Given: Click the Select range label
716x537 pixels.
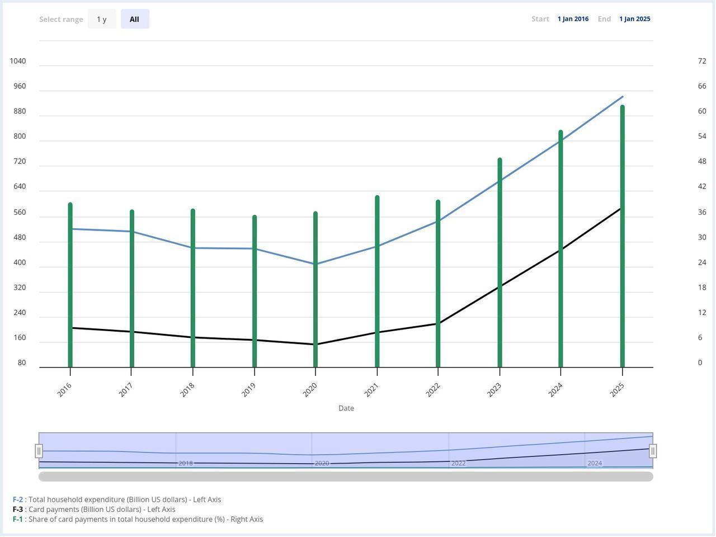Looking at the screenshot, I should click(x=61, y=19).
